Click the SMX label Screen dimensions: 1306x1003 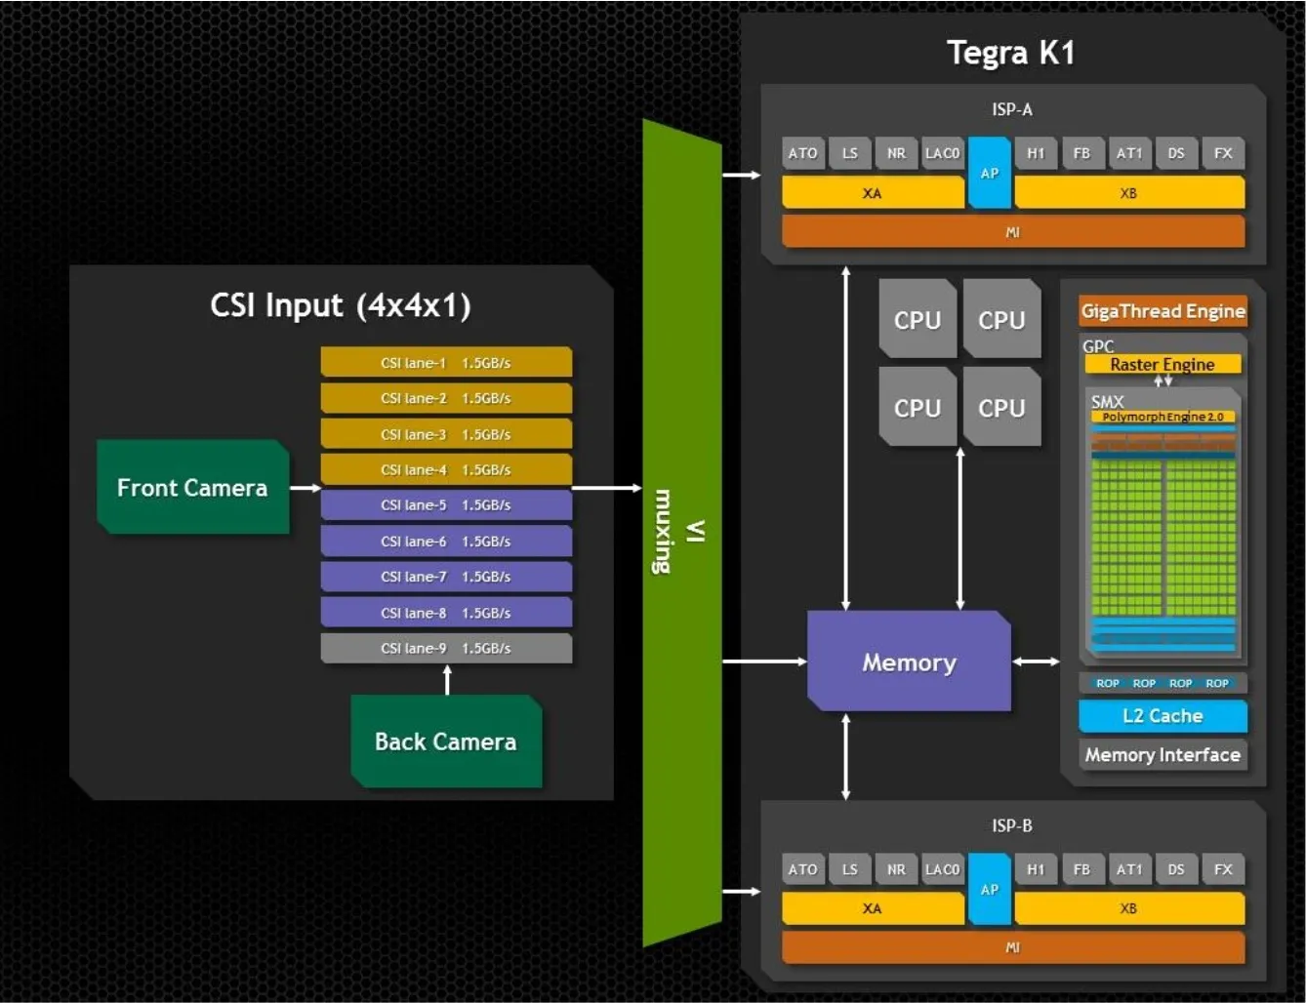tap(1108, 401)
